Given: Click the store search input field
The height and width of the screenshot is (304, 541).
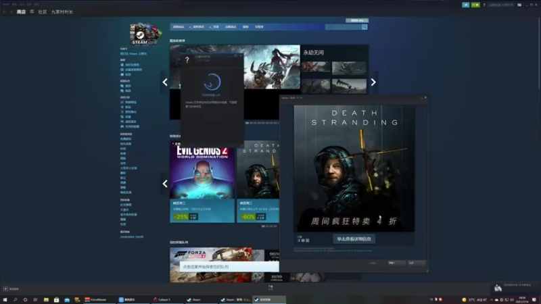Looking at the screenshot, I should coord(344,27).
